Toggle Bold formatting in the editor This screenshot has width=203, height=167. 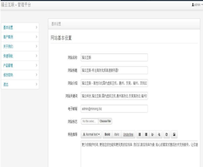coord(107,134)
